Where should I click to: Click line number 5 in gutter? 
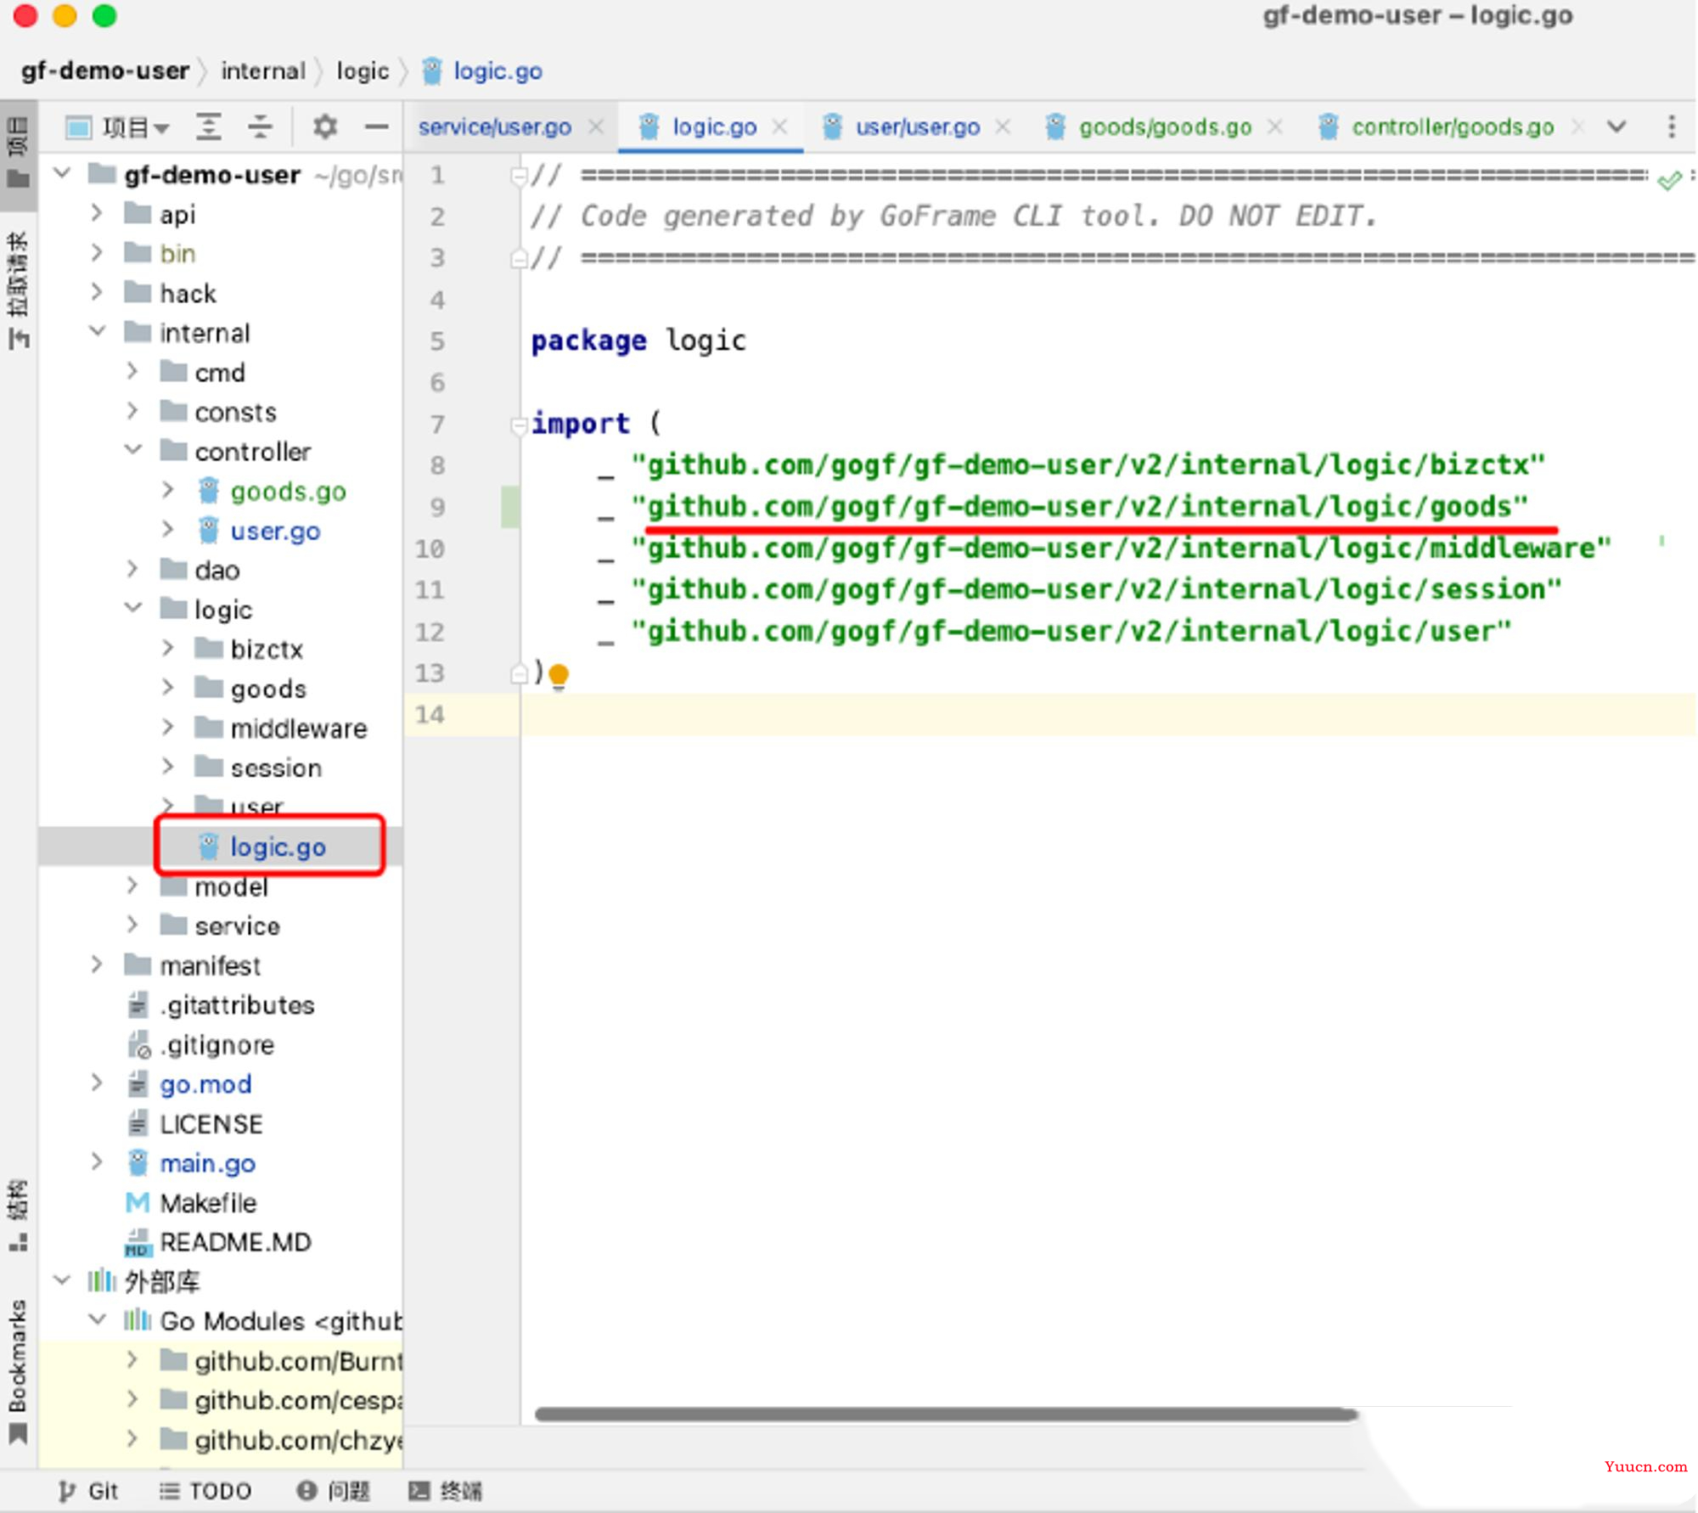[x=436, y=341]
